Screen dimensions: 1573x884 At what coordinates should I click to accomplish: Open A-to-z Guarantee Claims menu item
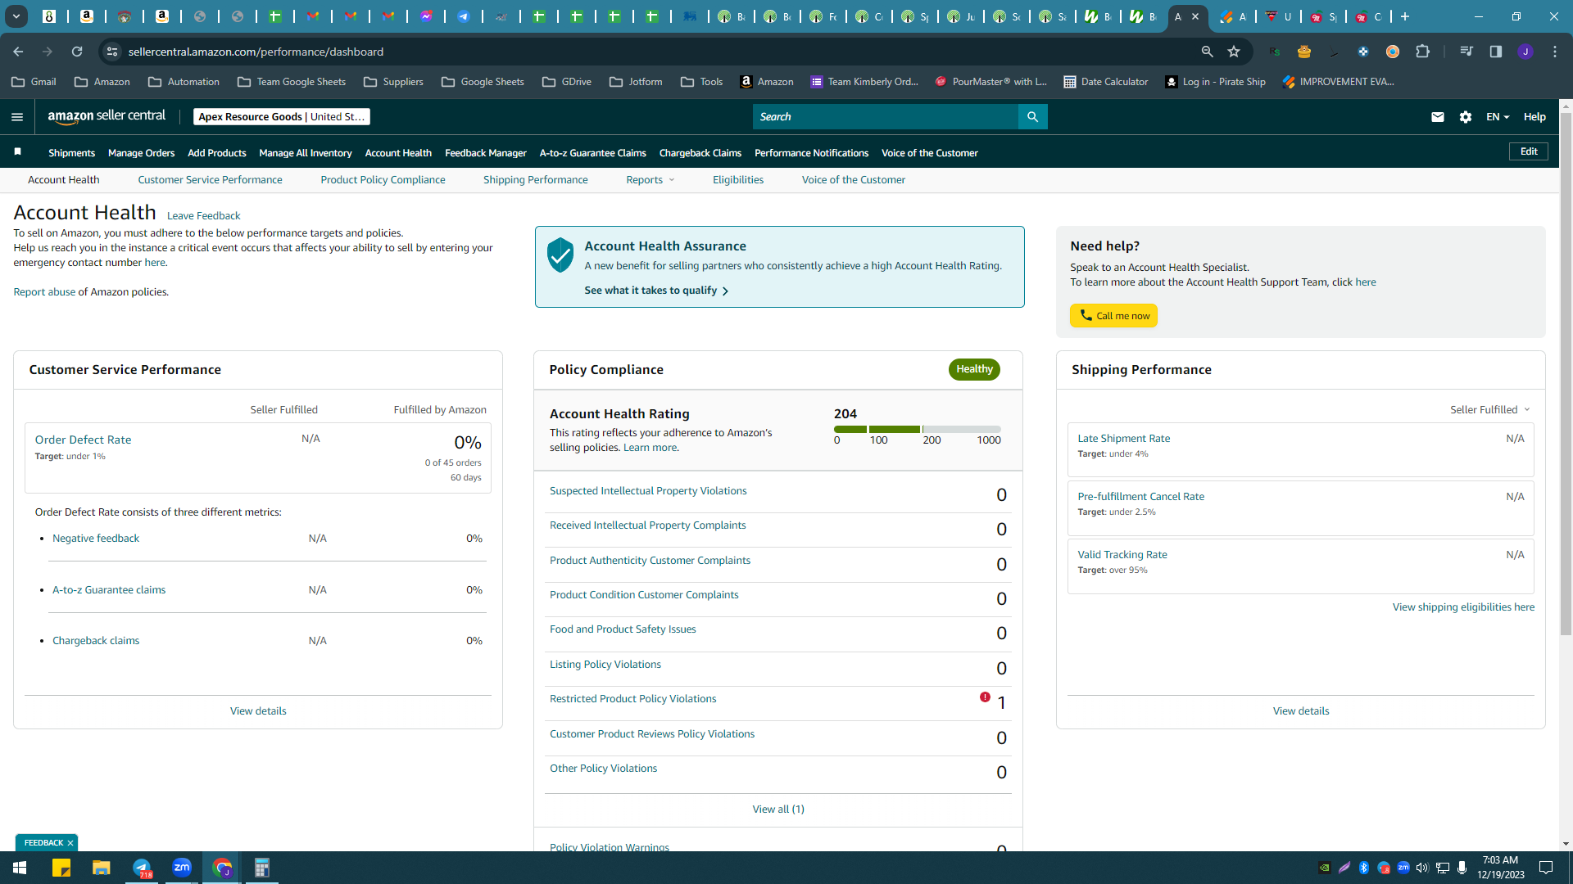pyautogui.click(x=592, y=153)
